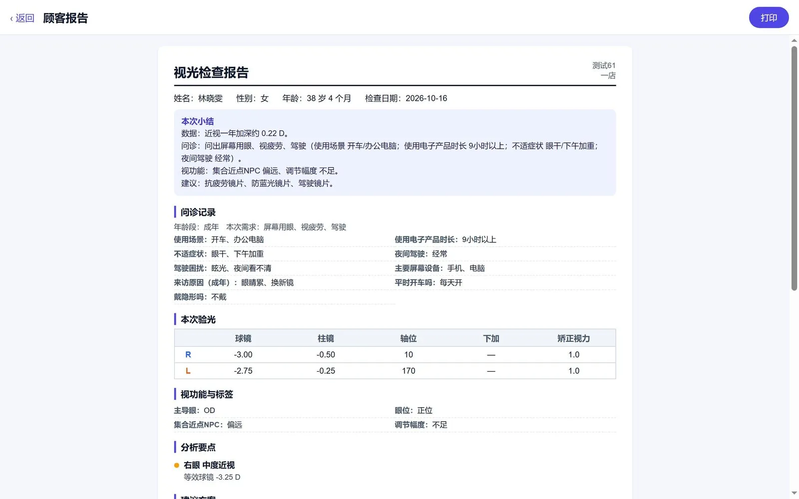Go back via the 返回 link
799x499 pixels.
click(22, 18)
